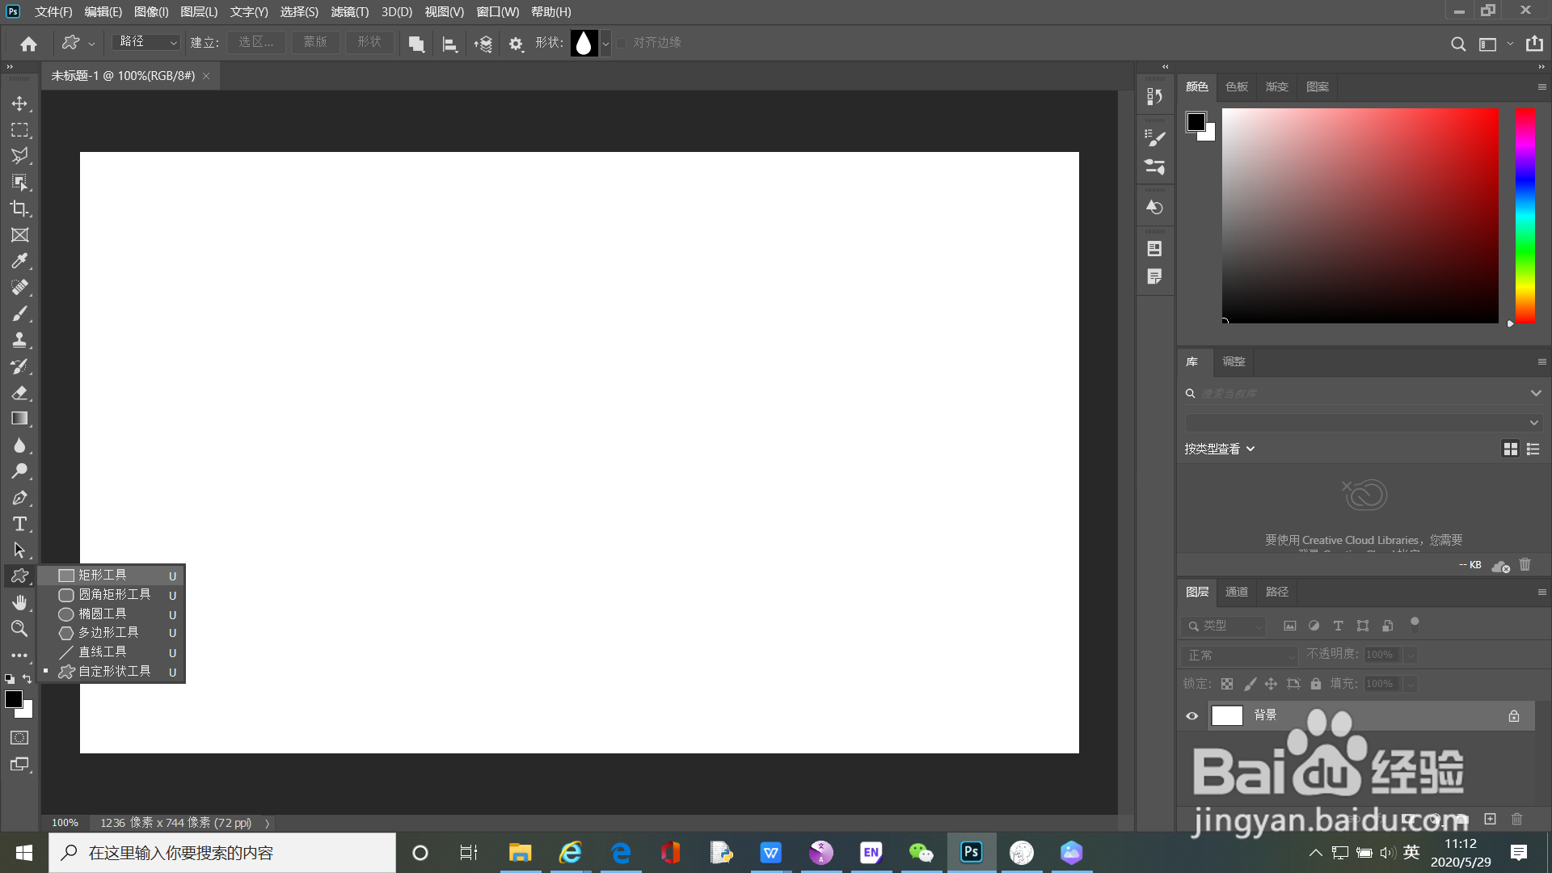Select the Eyedropper tool
The width and height of the screenshot is (1552, 873).
(x=19, y=261)
